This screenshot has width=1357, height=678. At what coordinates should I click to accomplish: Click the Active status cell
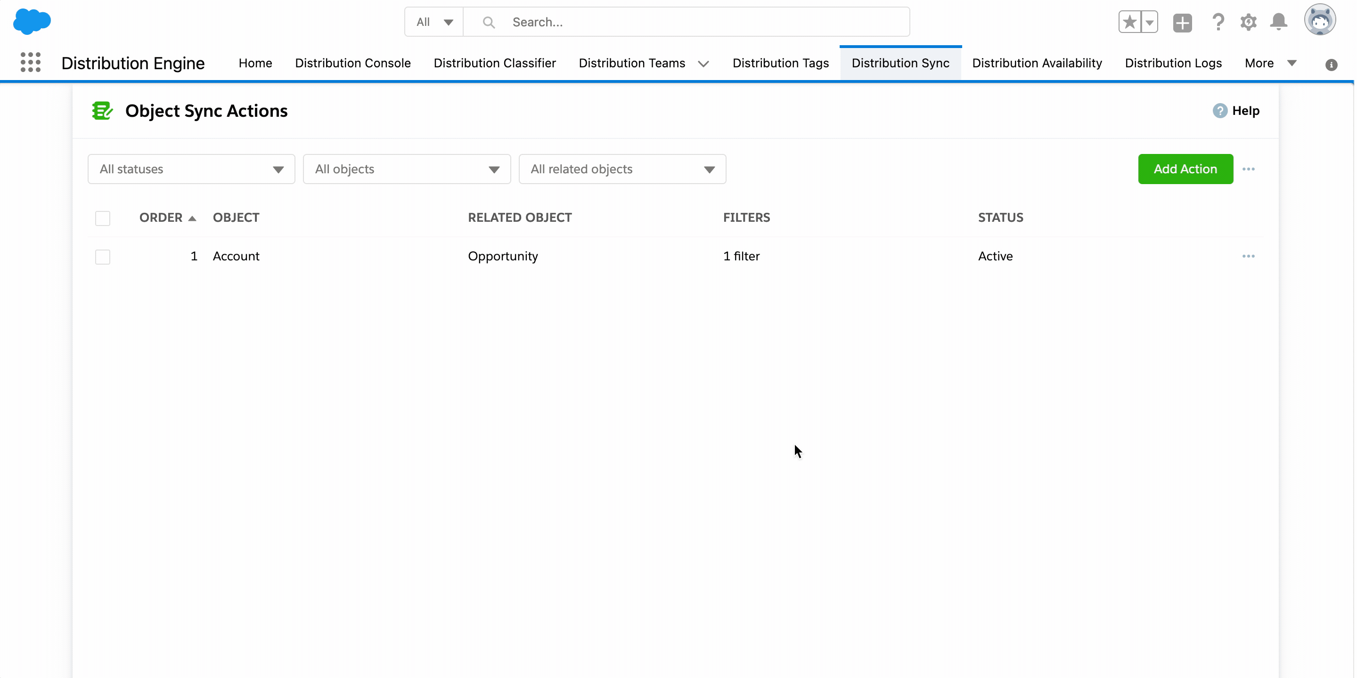[x=995, y=256]
